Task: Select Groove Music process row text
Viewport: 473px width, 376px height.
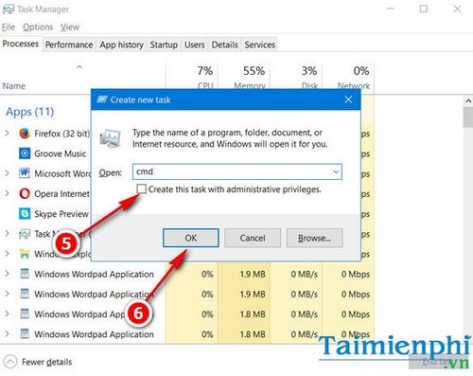Action: 60,153
